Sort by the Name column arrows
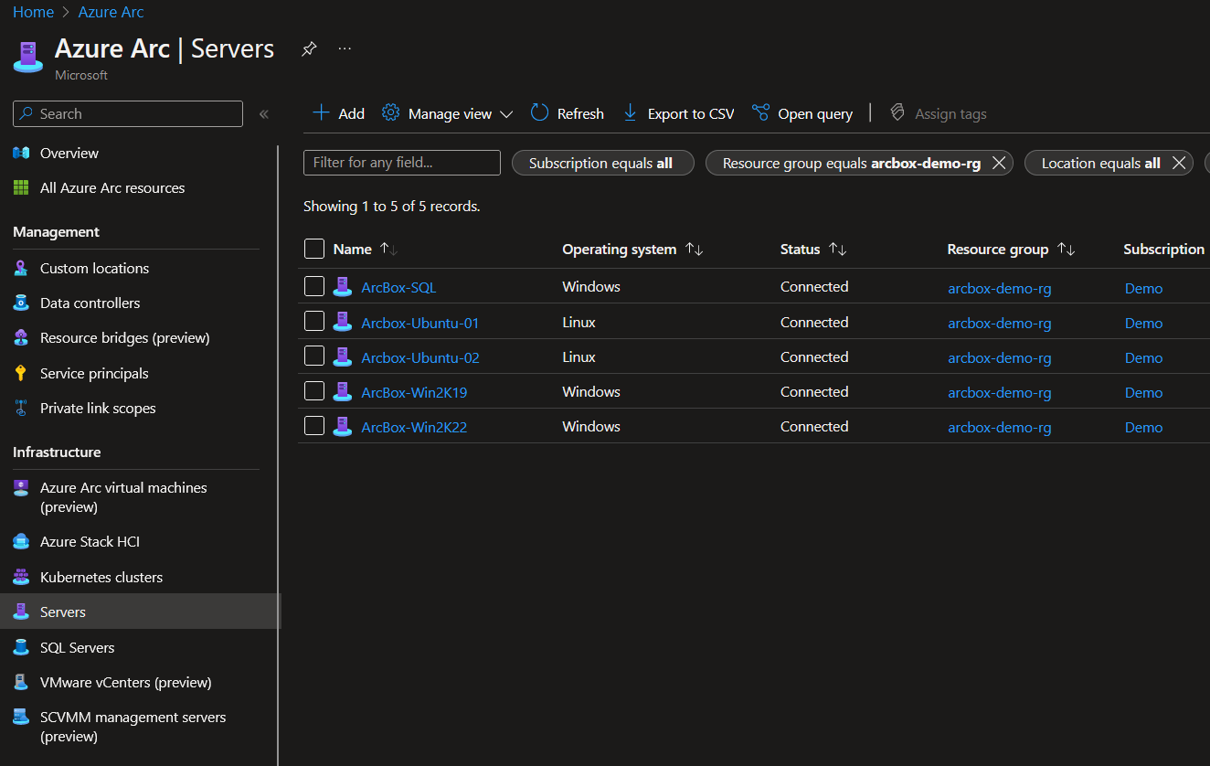The image size is (1210, 766). (388, 249)
